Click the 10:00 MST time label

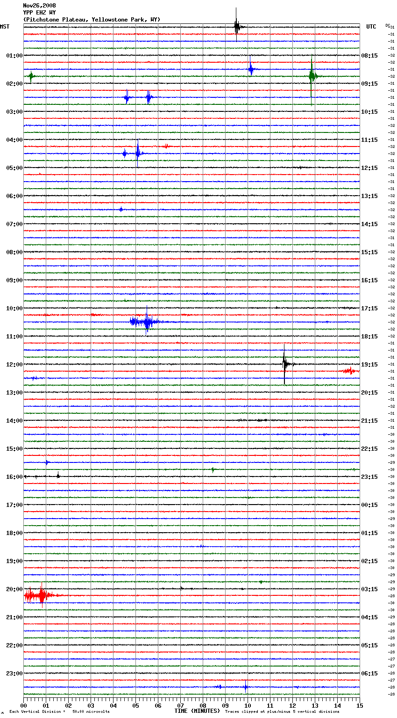(x=14, y=308)
